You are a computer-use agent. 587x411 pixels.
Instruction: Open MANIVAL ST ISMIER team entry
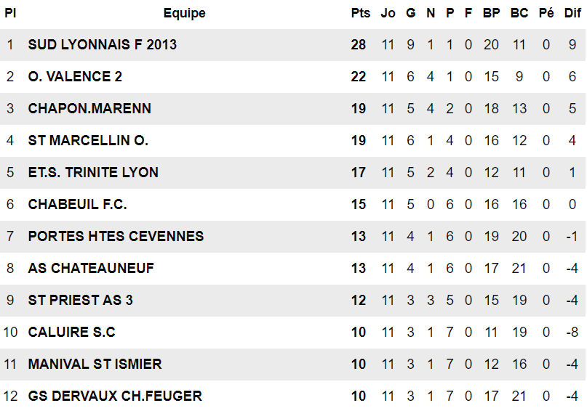click(95, 365)
